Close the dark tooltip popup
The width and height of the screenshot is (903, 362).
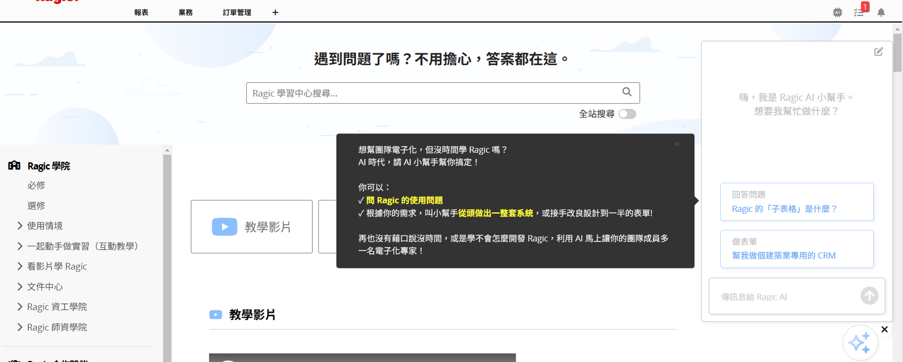677,144
